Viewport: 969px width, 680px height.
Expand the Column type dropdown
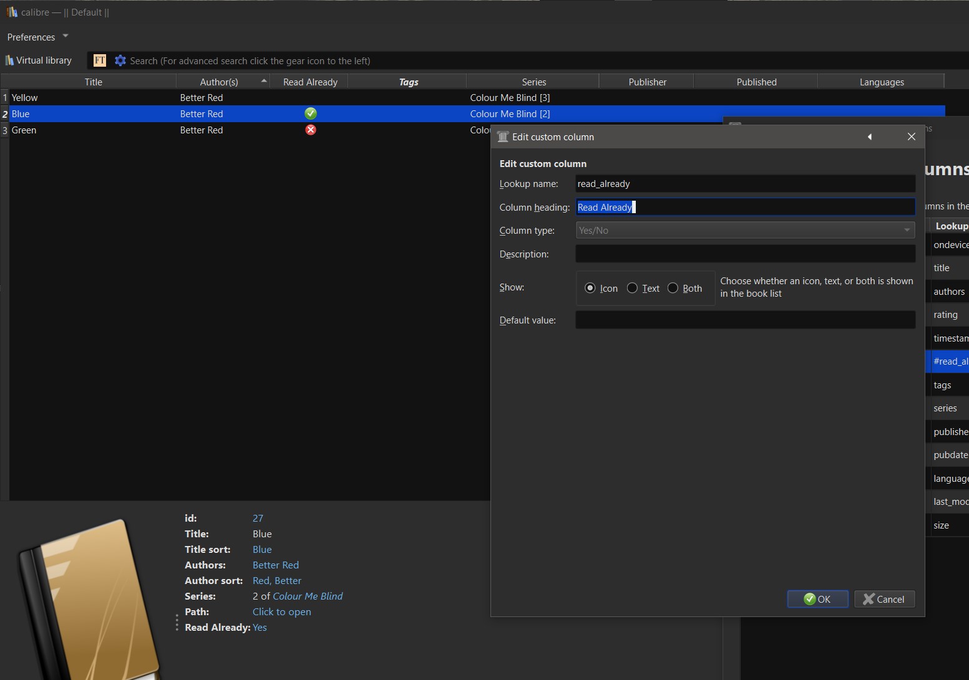(x=744, y=231)
